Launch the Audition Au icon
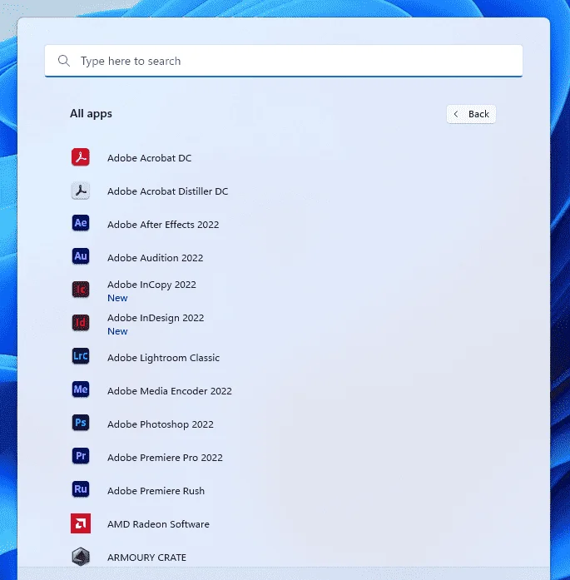570x580 pixels. pos(81,256)
